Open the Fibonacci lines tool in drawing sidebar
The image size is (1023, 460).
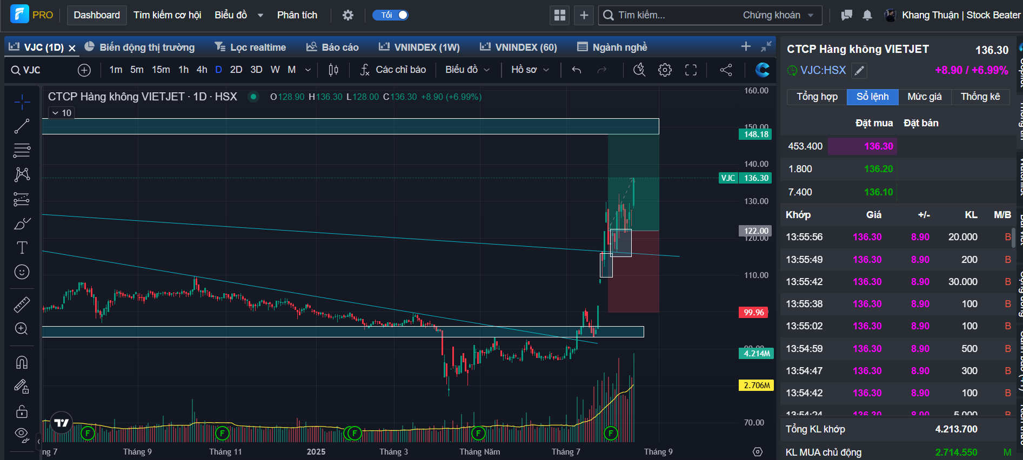(x=22, y=150)
